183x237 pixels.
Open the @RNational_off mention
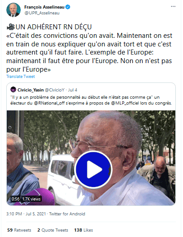[x=49, y=103]
